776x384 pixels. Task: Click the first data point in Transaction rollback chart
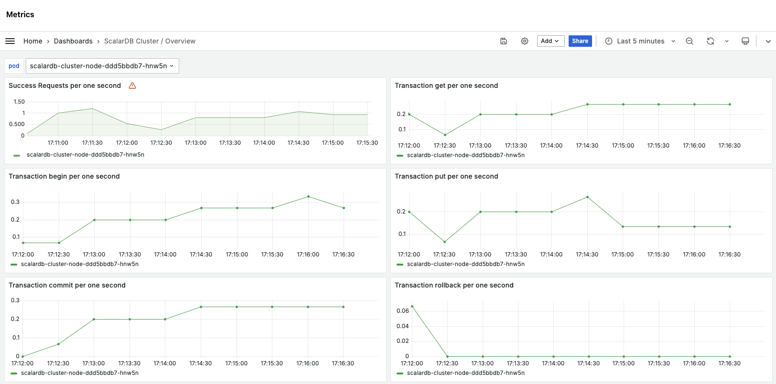(x=412, y=307)
